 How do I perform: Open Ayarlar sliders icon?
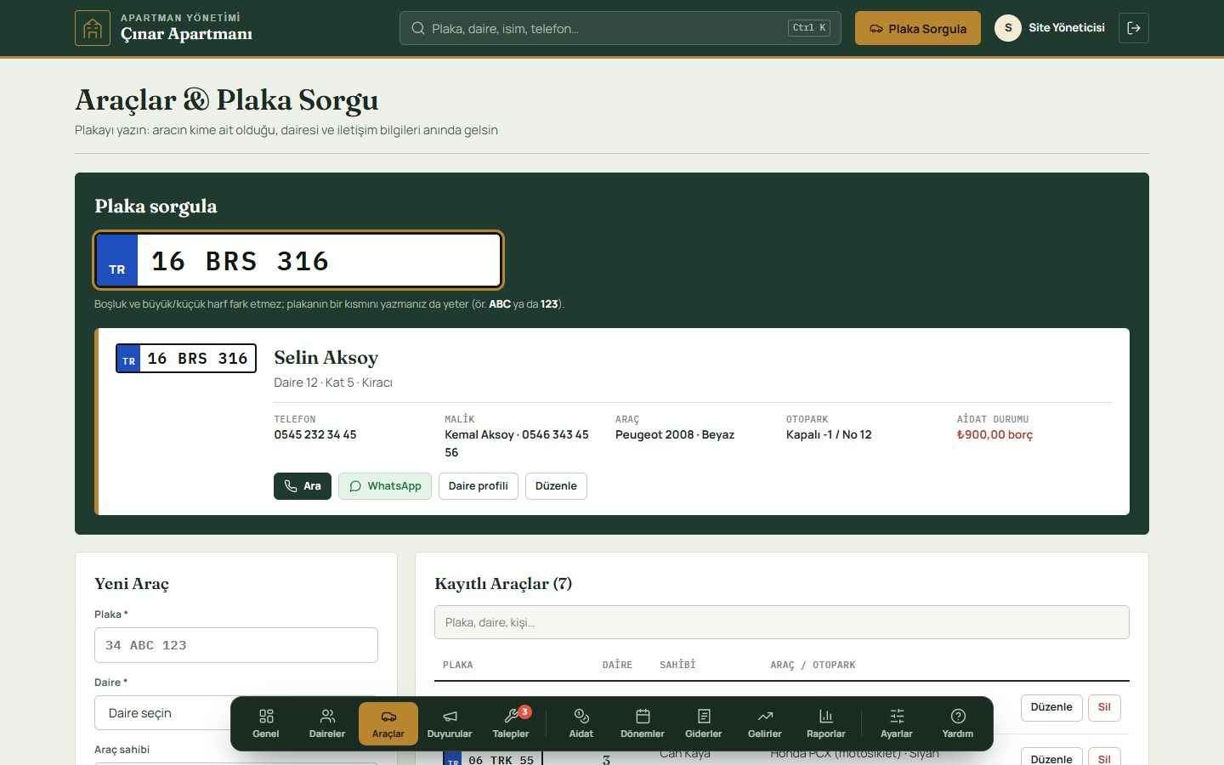(897, 723)
